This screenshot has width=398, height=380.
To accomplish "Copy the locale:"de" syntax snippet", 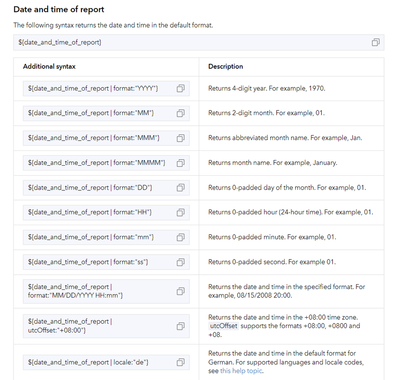I will point(180,362).
